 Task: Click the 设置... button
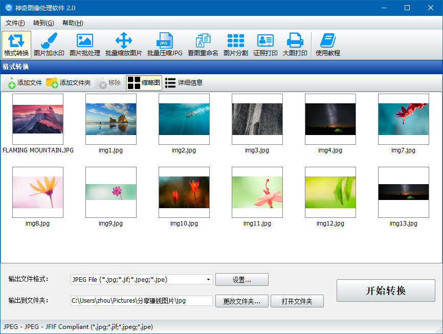[242, 279]
